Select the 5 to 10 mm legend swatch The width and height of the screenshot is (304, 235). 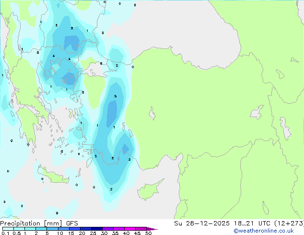pos(52,229)
